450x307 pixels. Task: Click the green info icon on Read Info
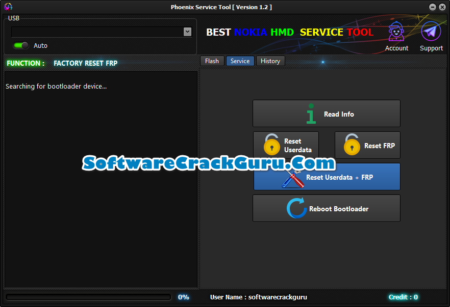tap(311, 114)
